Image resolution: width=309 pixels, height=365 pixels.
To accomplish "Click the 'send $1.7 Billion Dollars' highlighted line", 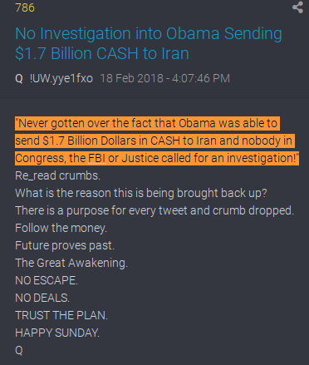I will (x=154, y=141).
